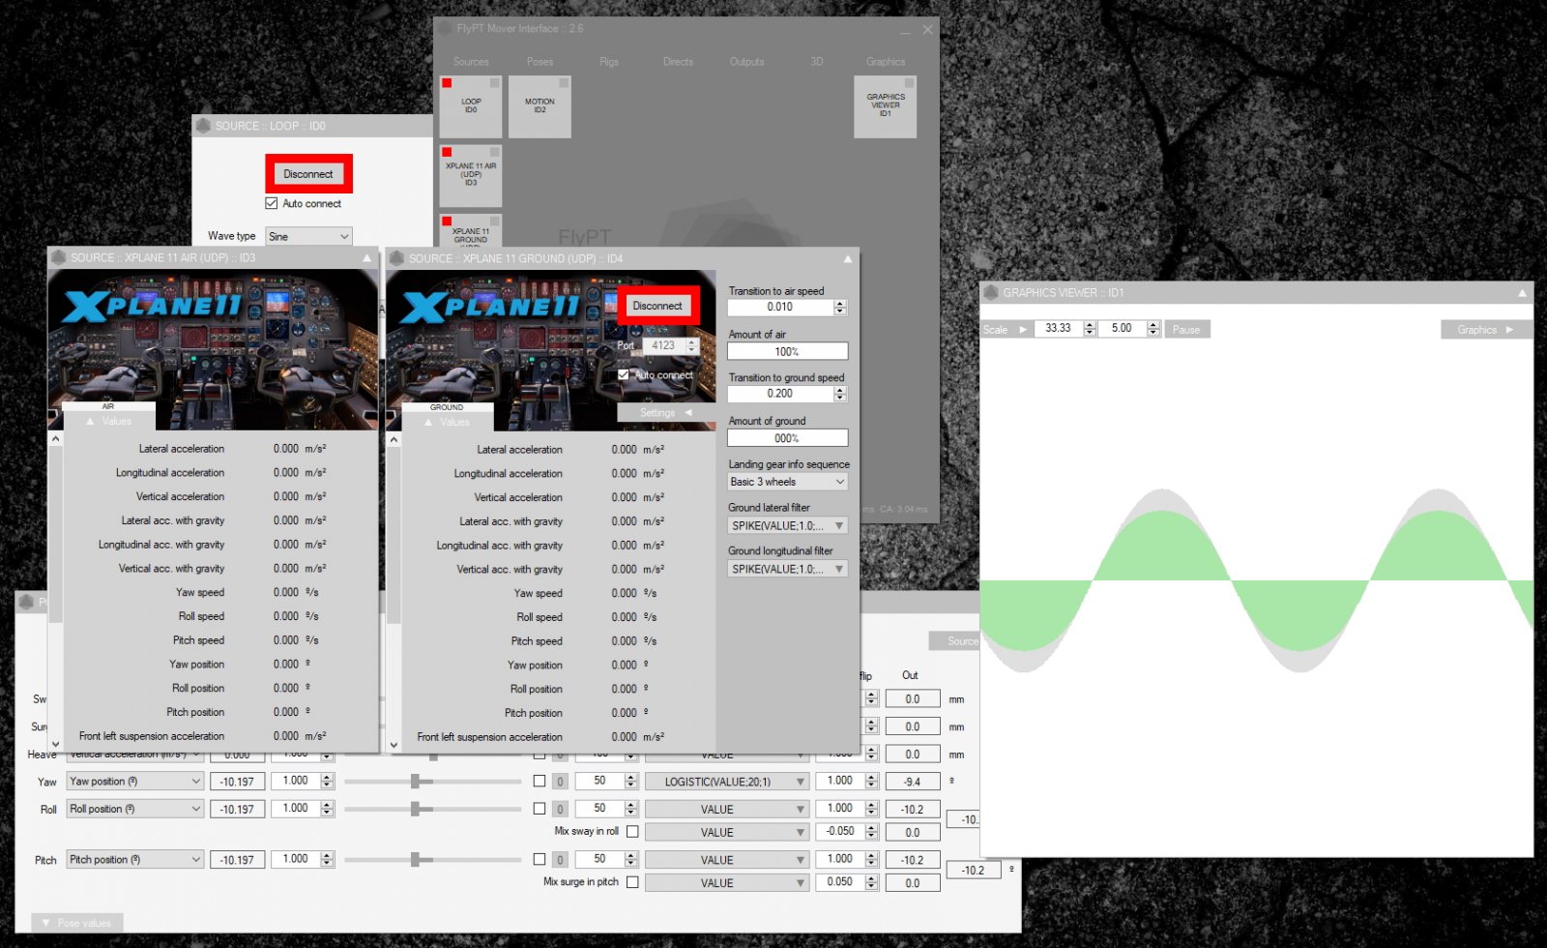Screen dimensions: 1547x948
Task: Click Disconnect in the XPLANE 11 GROUND window
Action: click(657, 306)
